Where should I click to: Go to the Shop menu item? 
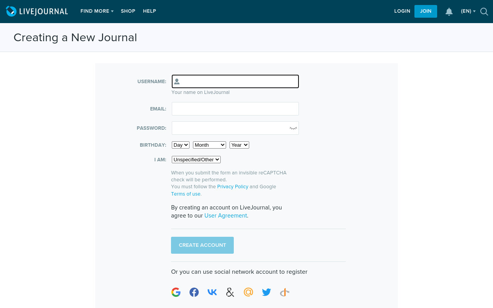pos(128,11)
